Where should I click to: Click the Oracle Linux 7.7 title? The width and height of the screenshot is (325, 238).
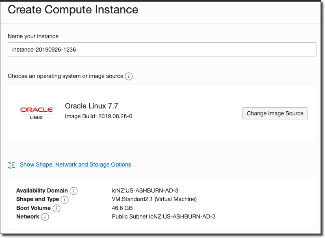click(91, 106)
